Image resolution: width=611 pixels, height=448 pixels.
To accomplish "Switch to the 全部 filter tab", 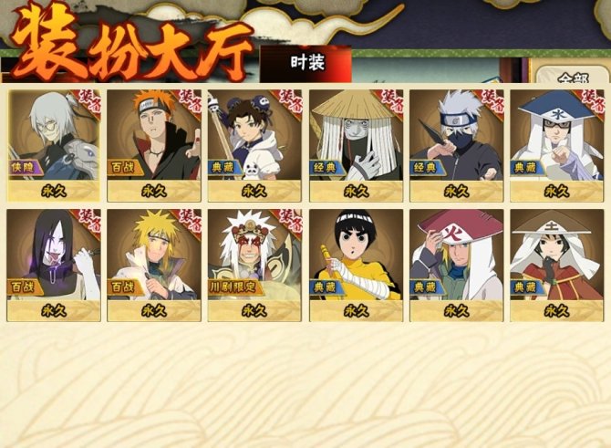I will coord(572,76).
